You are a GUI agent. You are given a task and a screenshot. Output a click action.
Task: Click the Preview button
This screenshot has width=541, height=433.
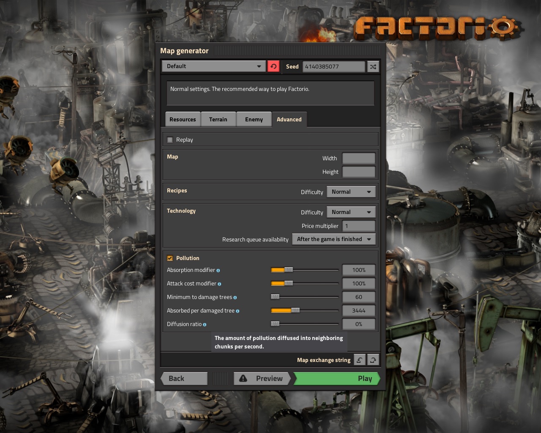point(262,378)
